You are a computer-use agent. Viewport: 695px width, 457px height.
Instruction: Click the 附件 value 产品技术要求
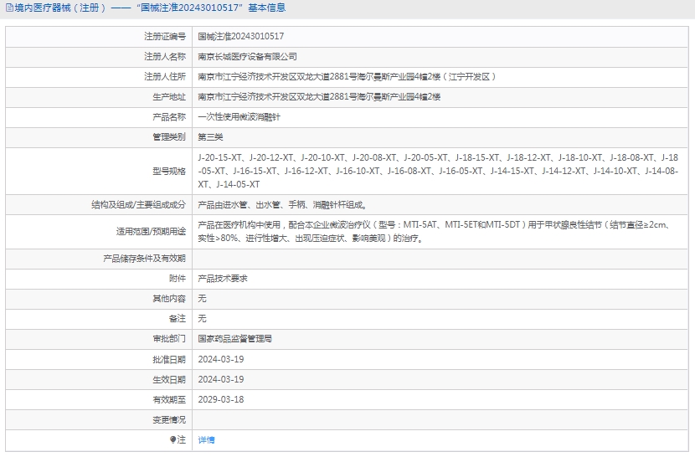222,279
